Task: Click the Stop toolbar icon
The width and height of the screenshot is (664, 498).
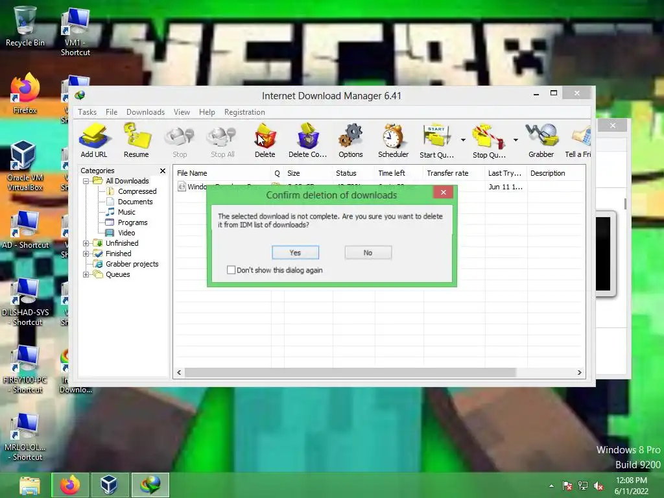Action: [180, 141]
